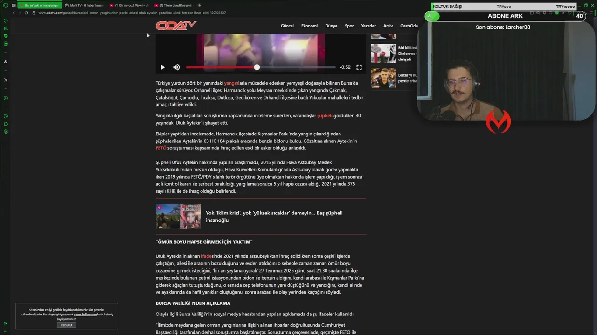Click the ODATV logo
597x335 pixels.
176,26
